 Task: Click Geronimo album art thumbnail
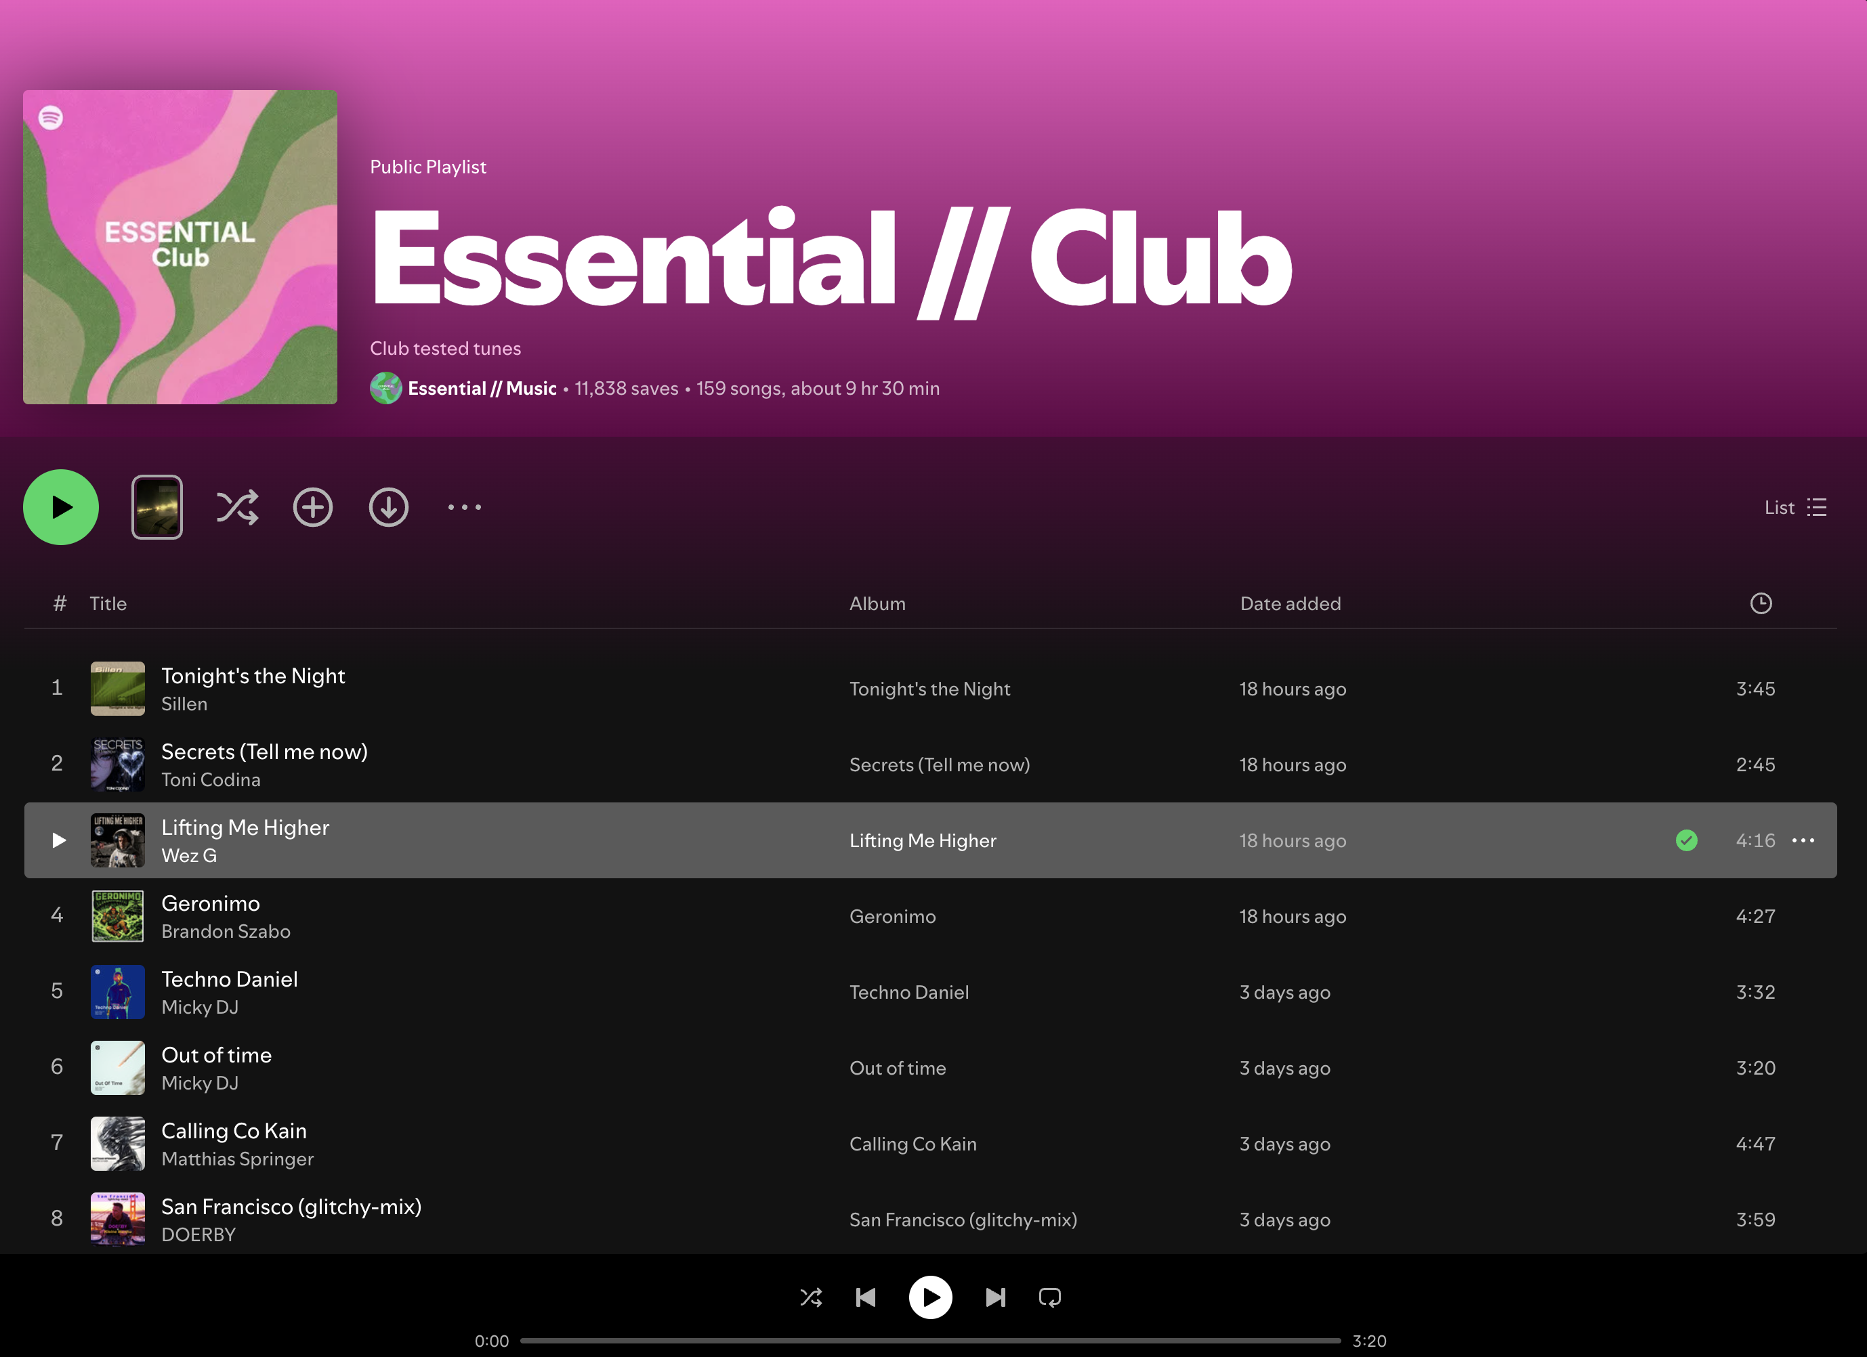(x=118, y=916)
